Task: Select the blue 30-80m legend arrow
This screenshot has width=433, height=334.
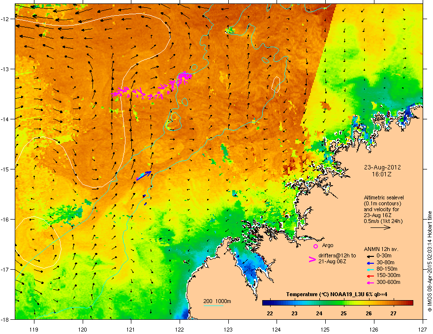Action: click(370, 263)
